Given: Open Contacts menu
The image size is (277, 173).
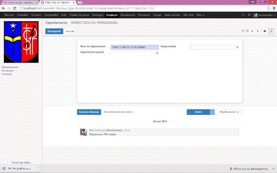Looking at the screenshot, I should (36, 15).
